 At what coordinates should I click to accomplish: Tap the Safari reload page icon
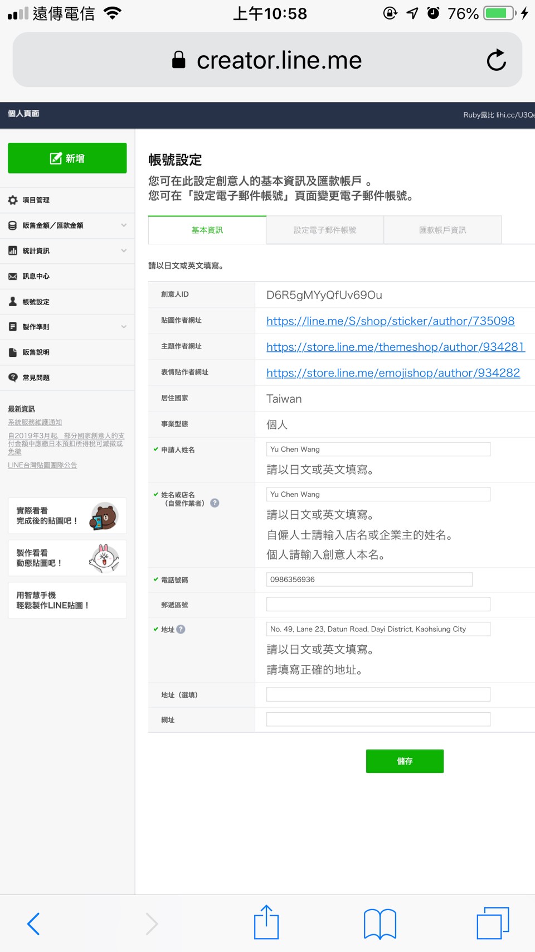coord(496,60)
